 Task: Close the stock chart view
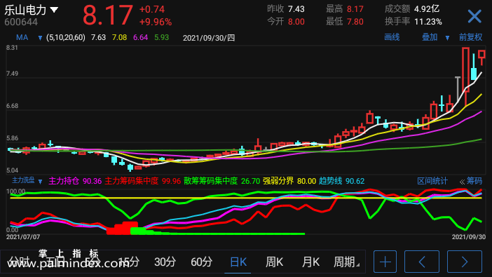tap(474, 16)
